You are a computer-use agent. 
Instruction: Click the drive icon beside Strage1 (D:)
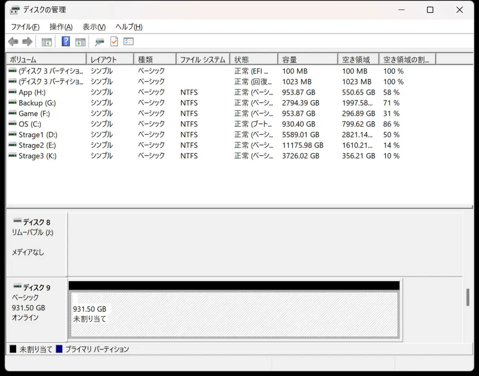click(12, 135)
